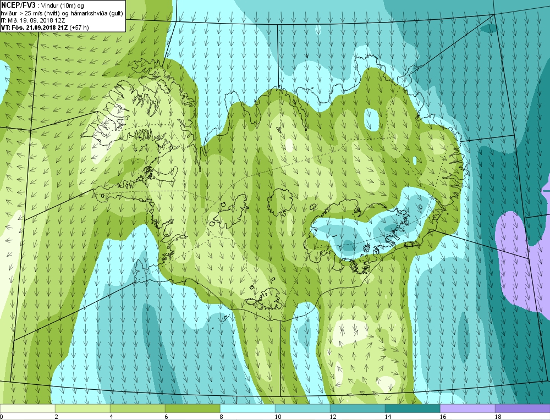Image resolution: width=550 pixels, height=420 pixels.
Task: Click the 'hviður > 25 m/s (hvítt)' line
Action: click(31, 13)
